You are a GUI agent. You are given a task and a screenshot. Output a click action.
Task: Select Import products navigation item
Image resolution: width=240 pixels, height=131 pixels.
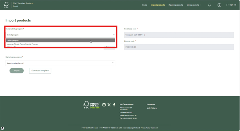point(158,5)
